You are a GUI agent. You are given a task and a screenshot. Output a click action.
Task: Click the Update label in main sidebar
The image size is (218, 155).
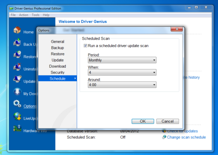point(29,82)
